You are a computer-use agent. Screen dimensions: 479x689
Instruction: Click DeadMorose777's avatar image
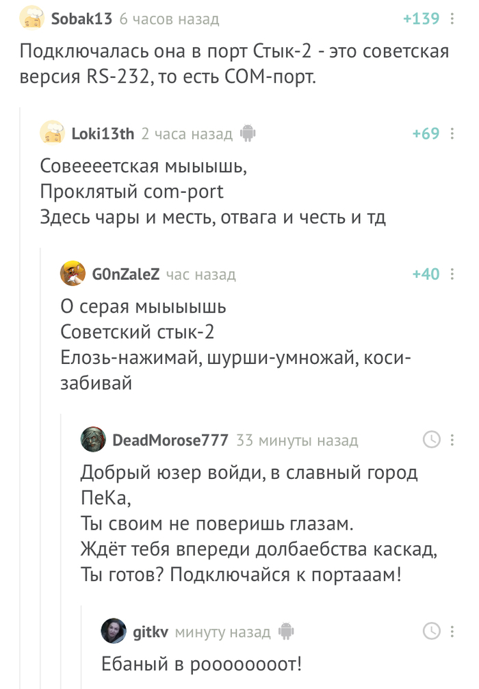pyautogui.click(x=93, y=440)
